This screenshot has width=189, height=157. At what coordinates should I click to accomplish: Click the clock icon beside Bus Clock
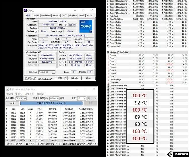point(108,16)
